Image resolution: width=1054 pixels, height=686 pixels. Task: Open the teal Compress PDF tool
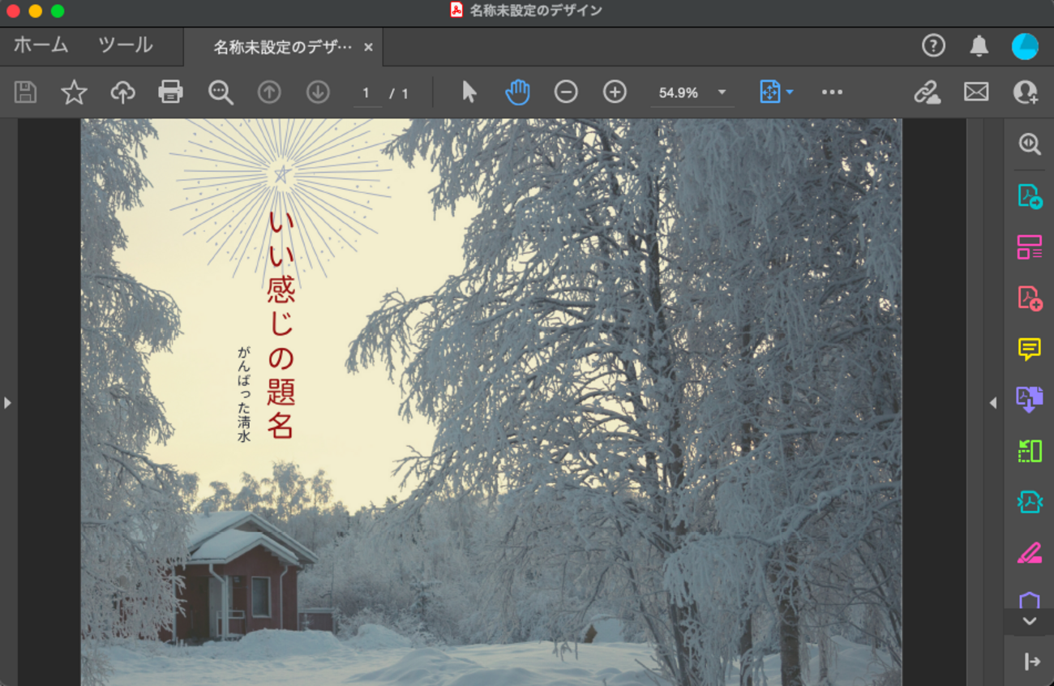[1030, 503]
